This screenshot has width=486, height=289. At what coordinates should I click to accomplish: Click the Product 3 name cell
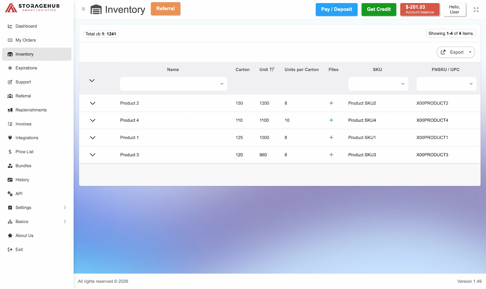(130, 155)
